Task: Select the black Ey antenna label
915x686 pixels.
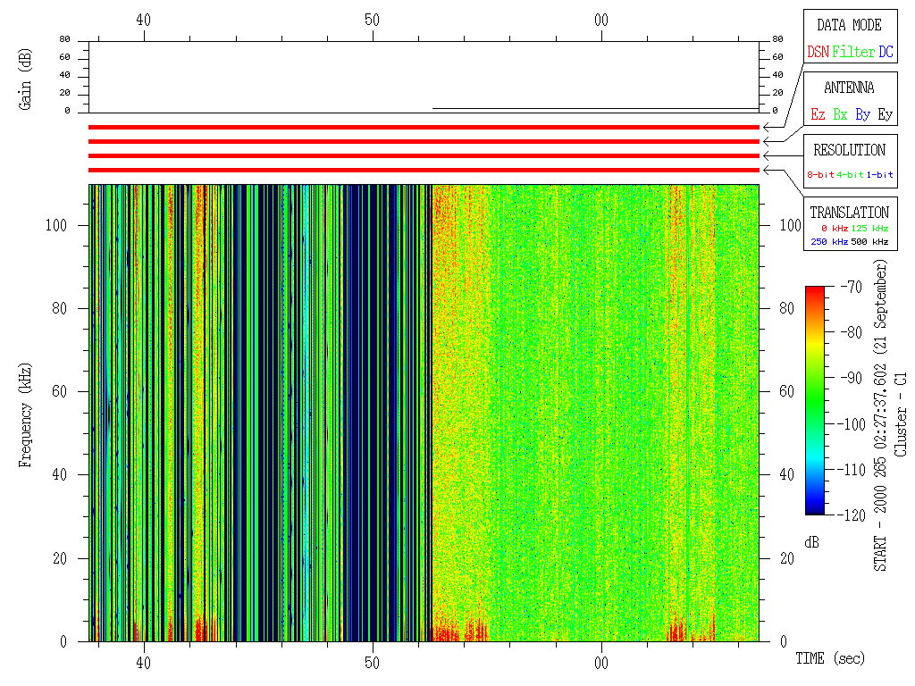Action: click(885, 115)
